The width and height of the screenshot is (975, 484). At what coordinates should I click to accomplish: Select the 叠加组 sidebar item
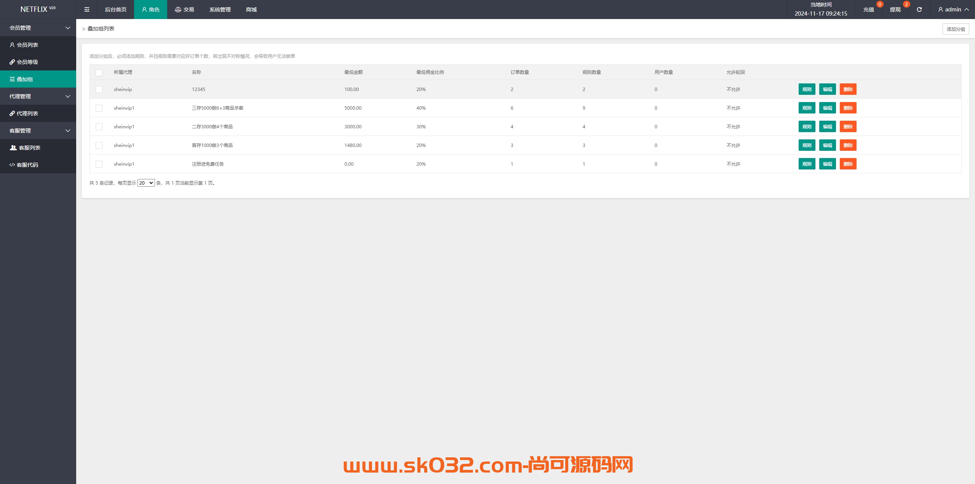tap(38, 79)
